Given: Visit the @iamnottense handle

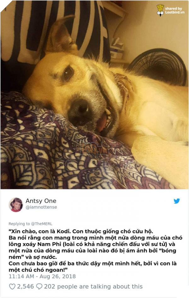Looking at the screenshot, I should tap(41, 207).
